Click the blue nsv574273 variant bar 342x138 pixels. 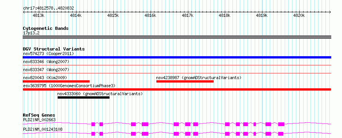pyautogui.click(x=177, y=57)
